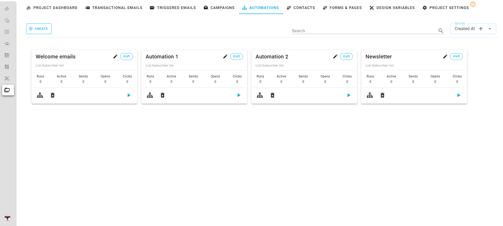The image size is (503, 226).
Task: Open workflow editor for Automation 2
Action: [x=260, y=95]
